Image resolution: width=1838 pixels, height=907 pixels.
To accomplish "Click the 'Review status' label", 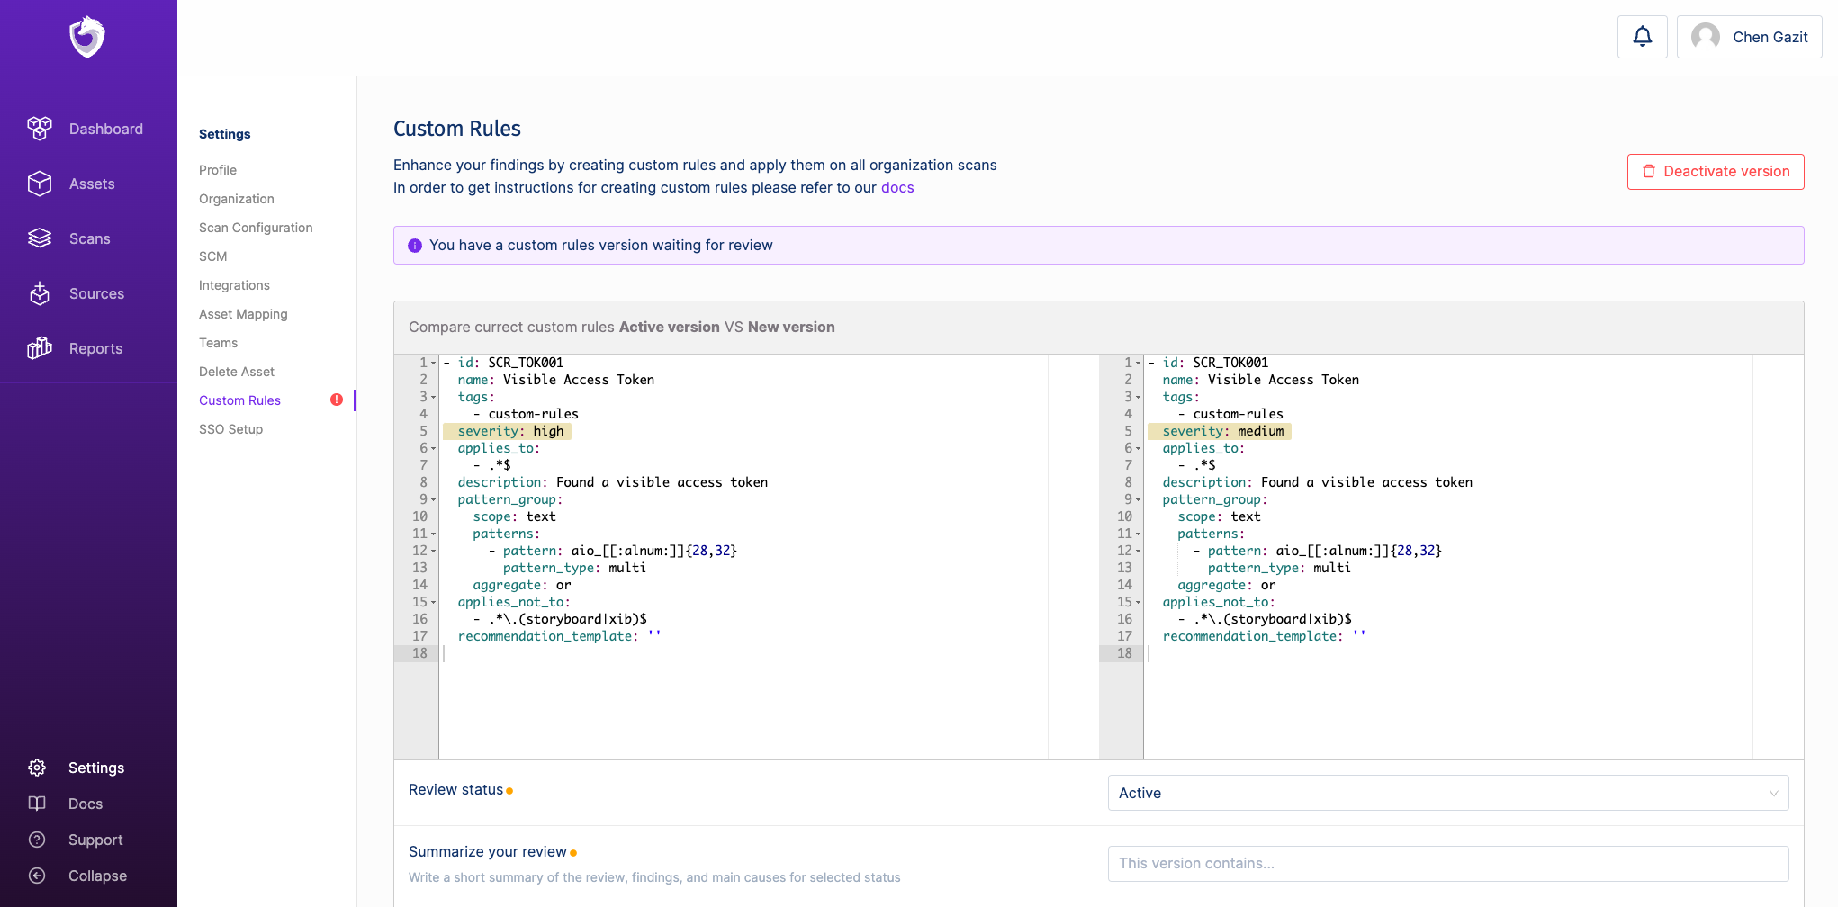I will (456, 790).
